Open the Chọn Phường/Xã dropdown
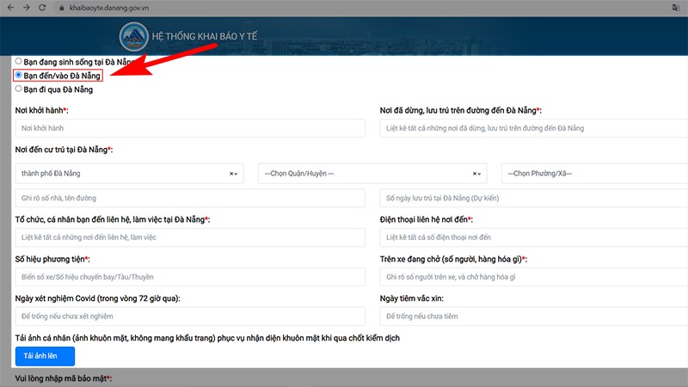The height and width of the screenshot is (387, 688). click(594, 174)
